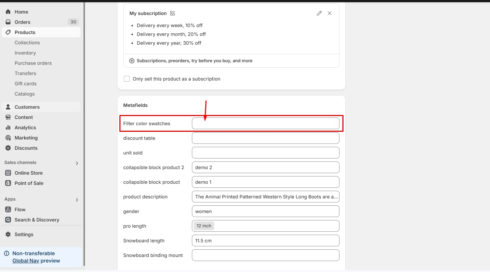Open Settings in the sidebar

point(24,234)
